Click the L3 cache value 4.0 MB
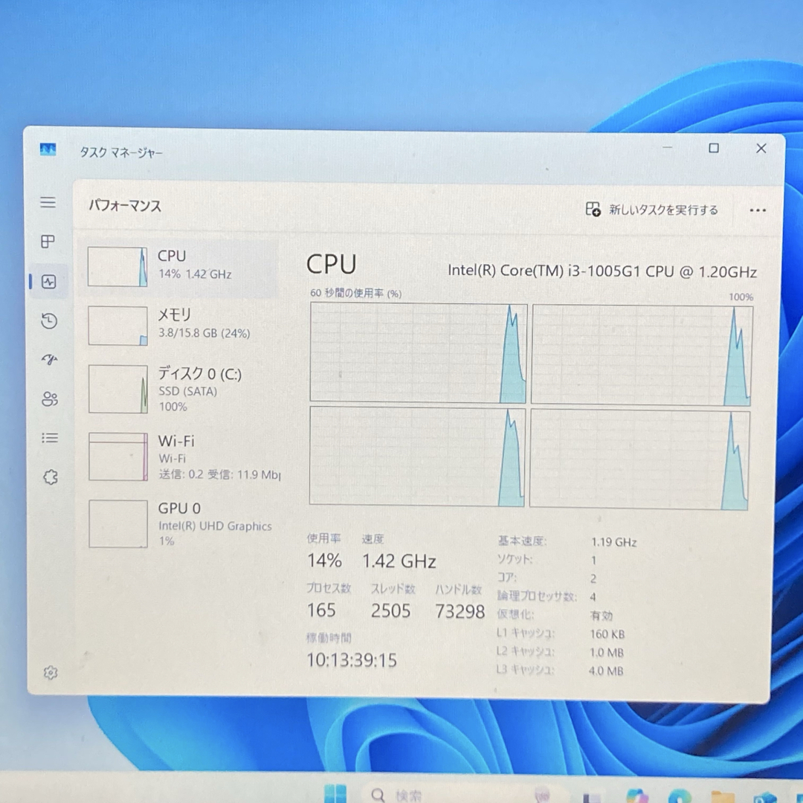 606,671
